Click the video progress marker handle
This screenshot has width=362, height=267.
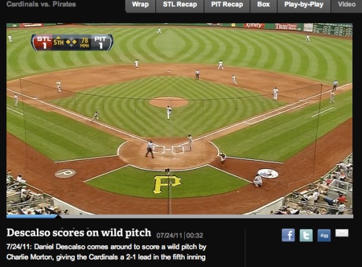pyautogui.click(x=59, y=216)
